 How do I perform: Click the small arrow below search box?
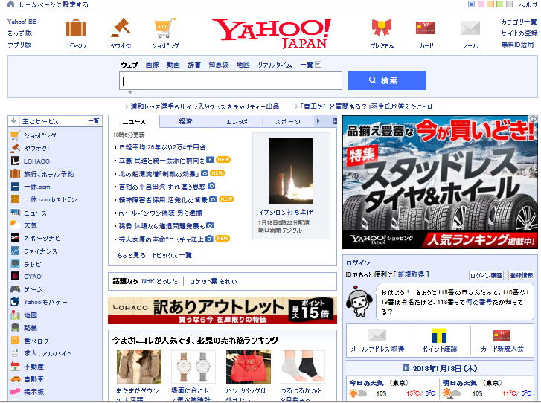[x=130, y=92]
